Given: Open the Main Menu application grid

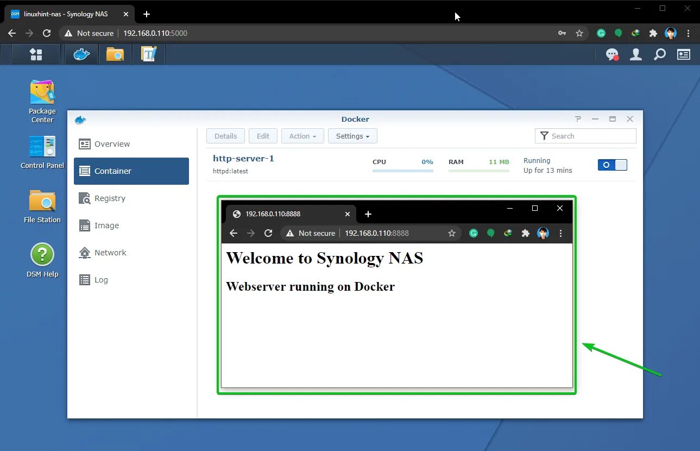Looking at the screenshot, I should click(36, 54).
